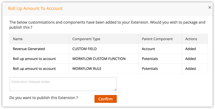215x109 pixels.
Task: Click Added status in Revenue Generated row
Action: pos(191,49)
